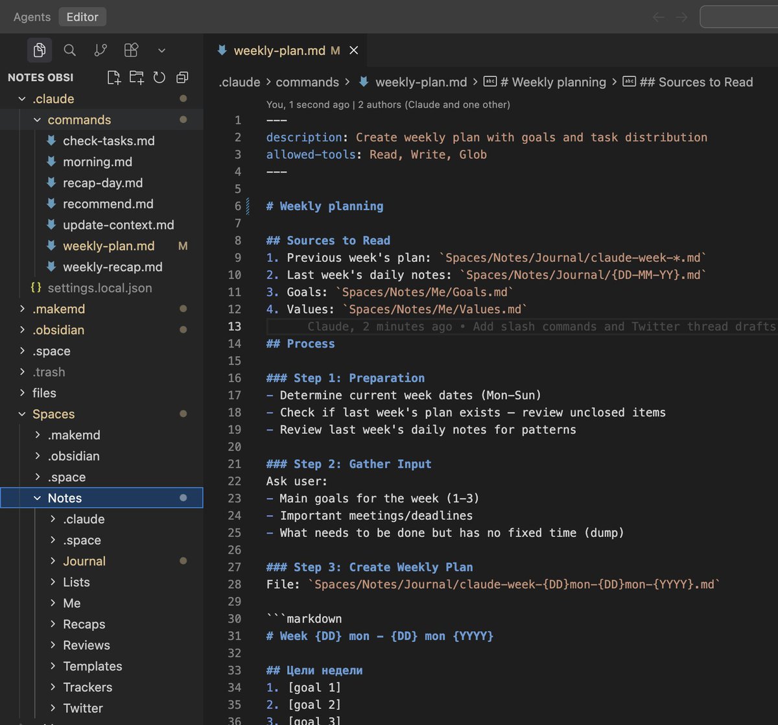Viewport: 778px width, 725px height.
Task: Switch to the Agents tab
Action: click(x=32, y=17)
